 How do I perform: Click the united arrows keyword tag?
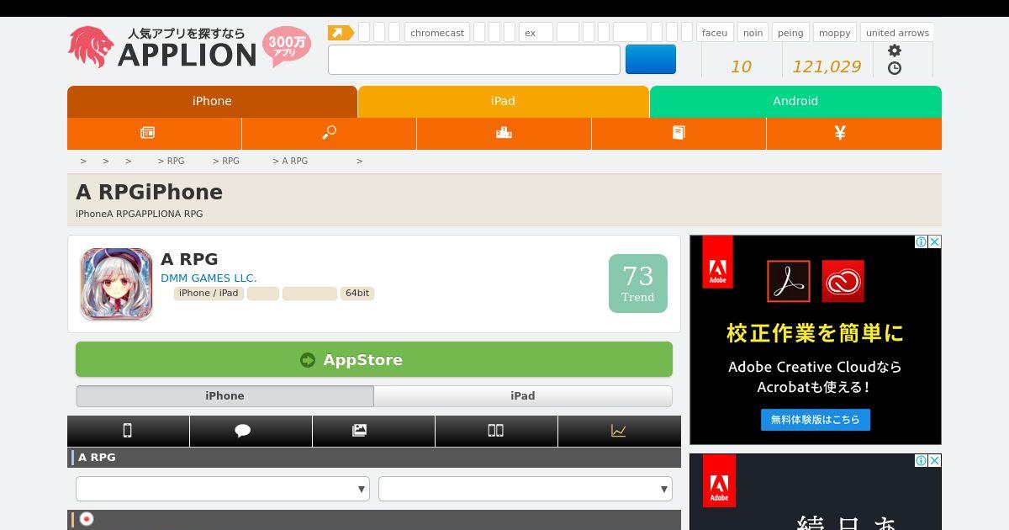pyautogui.click(x=897, y=33)
